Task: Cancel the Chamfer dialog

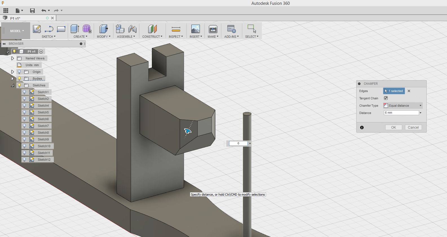Action: point(413,128)
